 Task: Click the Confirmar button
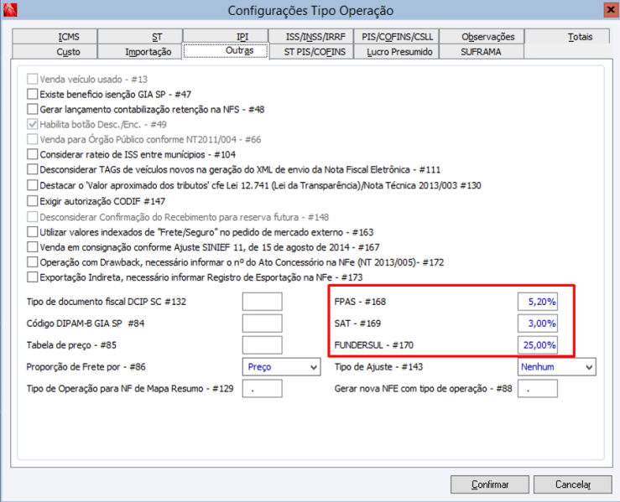pyautogui.click(x=489, y=484)
